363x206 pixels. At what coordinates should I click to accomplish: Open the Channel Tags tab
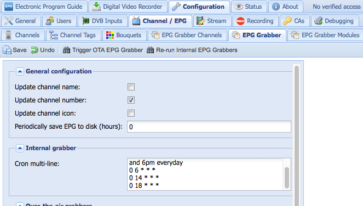(x=73, y=35)
